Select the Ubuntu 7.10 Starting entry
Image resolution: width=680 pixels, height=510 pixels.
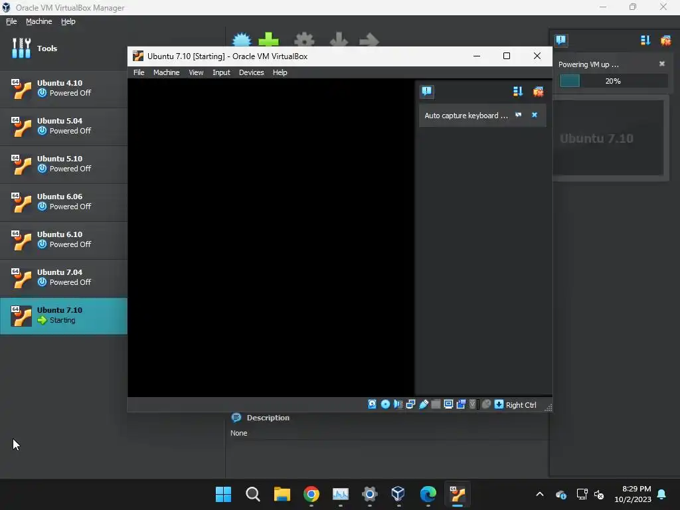(x=63, y=315)
